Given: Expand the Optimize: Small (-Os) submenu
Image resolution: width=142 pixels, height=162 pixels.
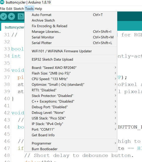Looking at the screenshot, I should click(x=71, y=85).
